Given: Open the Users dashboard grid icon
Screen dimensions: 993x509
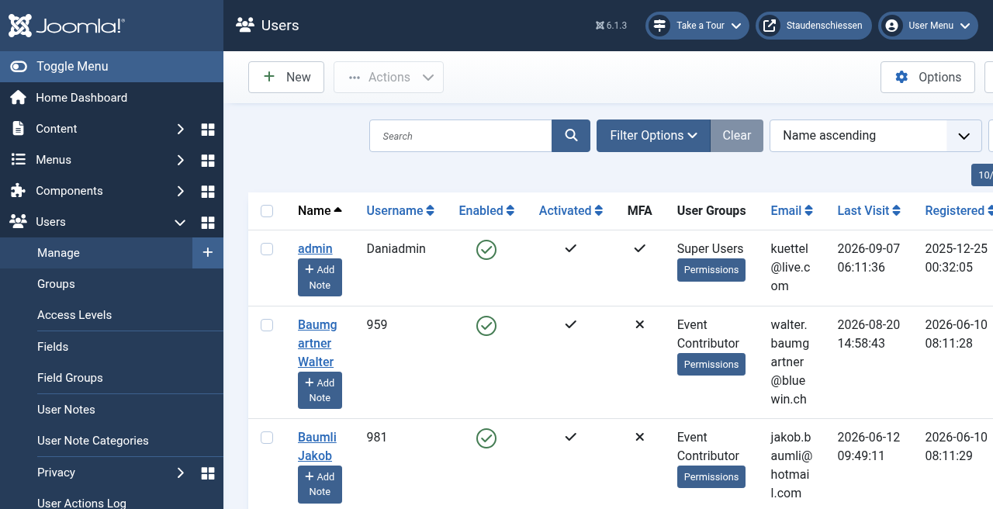Looking at the screenshot, I should [208, 223].
